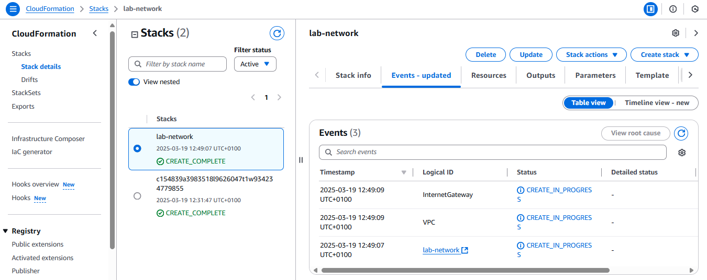The width and height of the screenshot is (707, 280).
Task: Open the Stack actions dropdown
Action: [x=591, y=55]
